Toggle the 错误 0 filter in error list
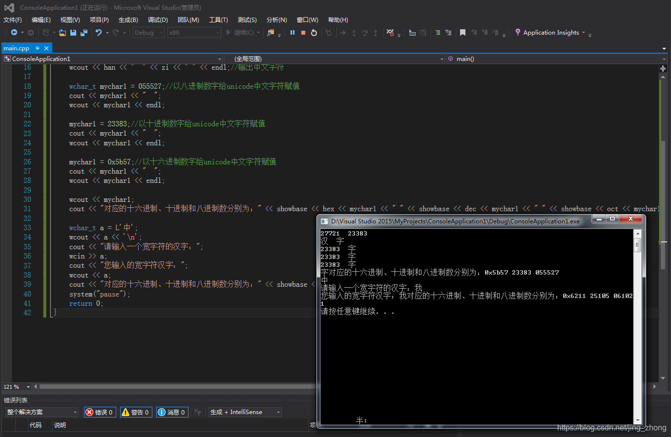Screen dimensions: 671x437 click(x=100, y=412)
